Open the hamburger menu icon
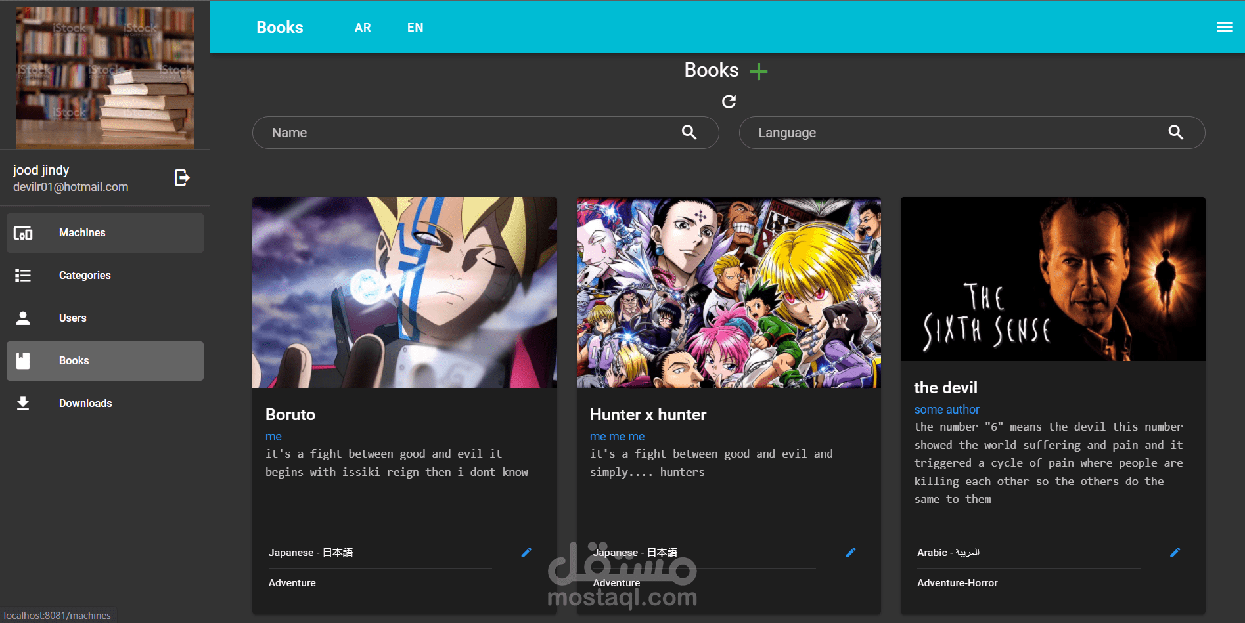 coord(1225,27)
